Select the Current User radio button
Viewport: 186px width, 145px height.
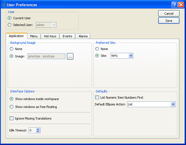point(10,18)
